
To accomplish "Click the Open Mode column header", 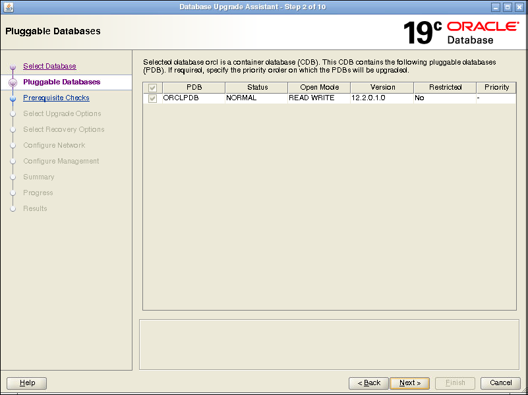I will pos(319,87).
